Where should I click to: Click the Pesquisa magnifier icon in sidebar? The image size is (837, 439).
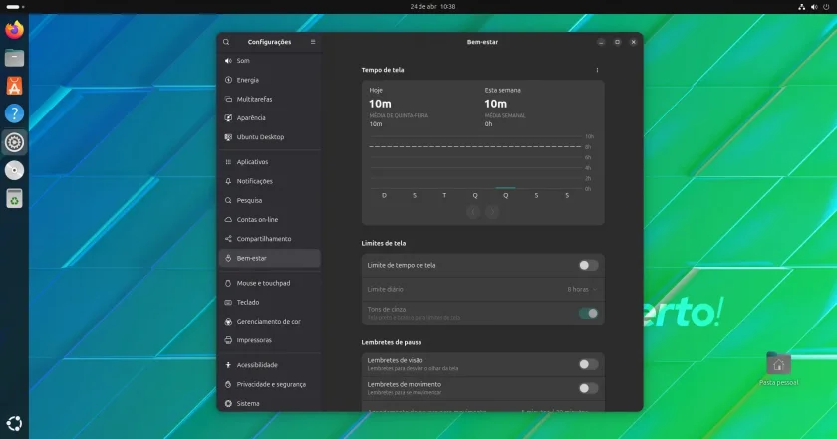[x=228, y=200]
